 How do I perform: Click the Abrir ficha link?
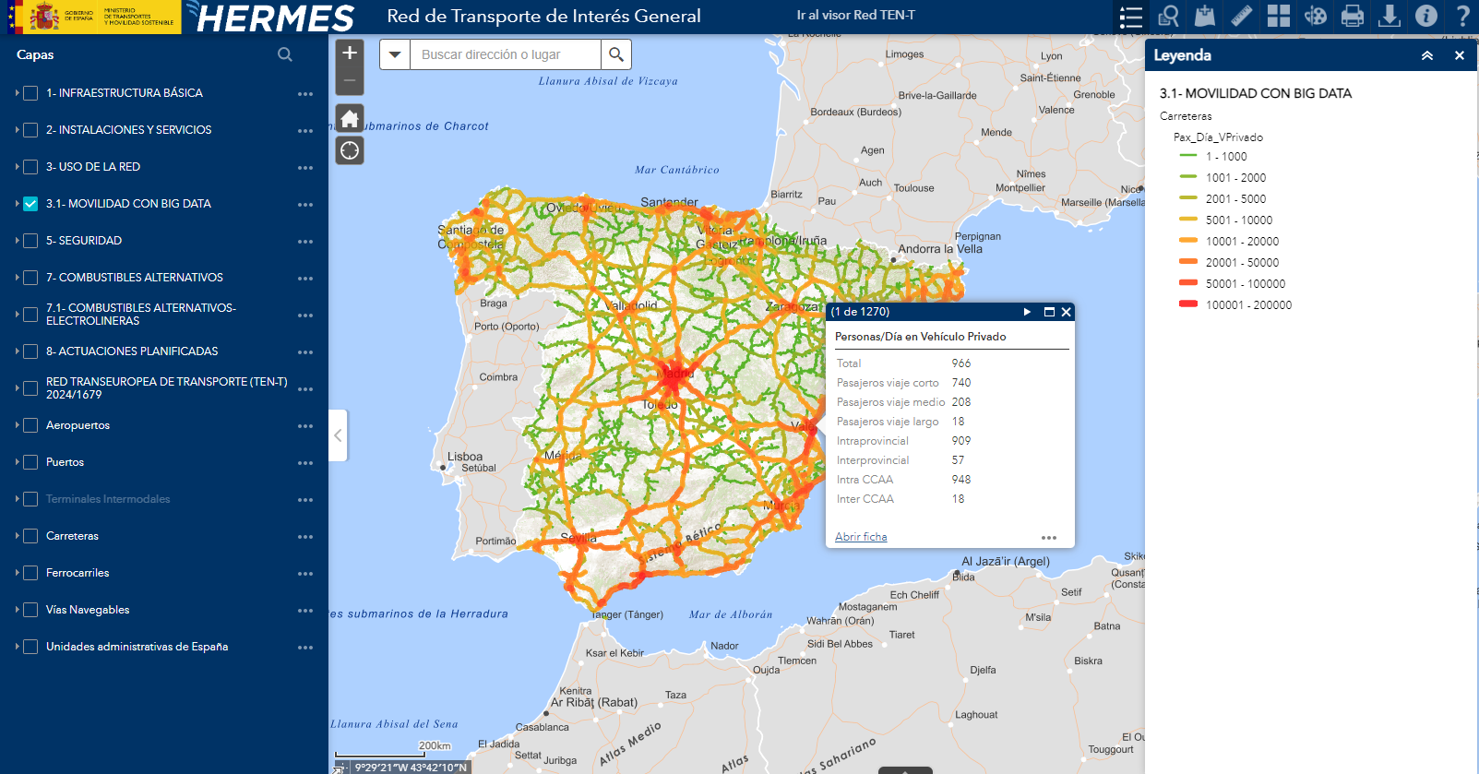coord(860,537)
